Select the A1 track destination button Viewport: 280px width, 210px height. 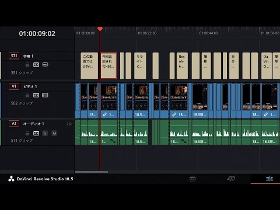point(14,124)
